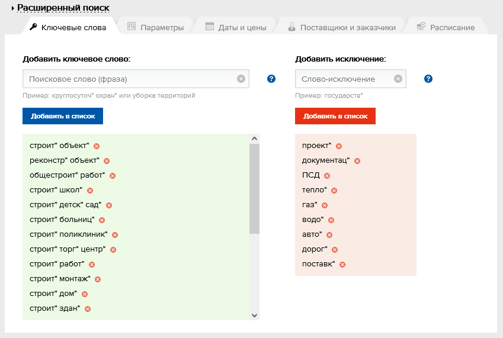The image size is (503, 338).
Task: Open the Даты и цены tab
Action: [x=236, y=27]
